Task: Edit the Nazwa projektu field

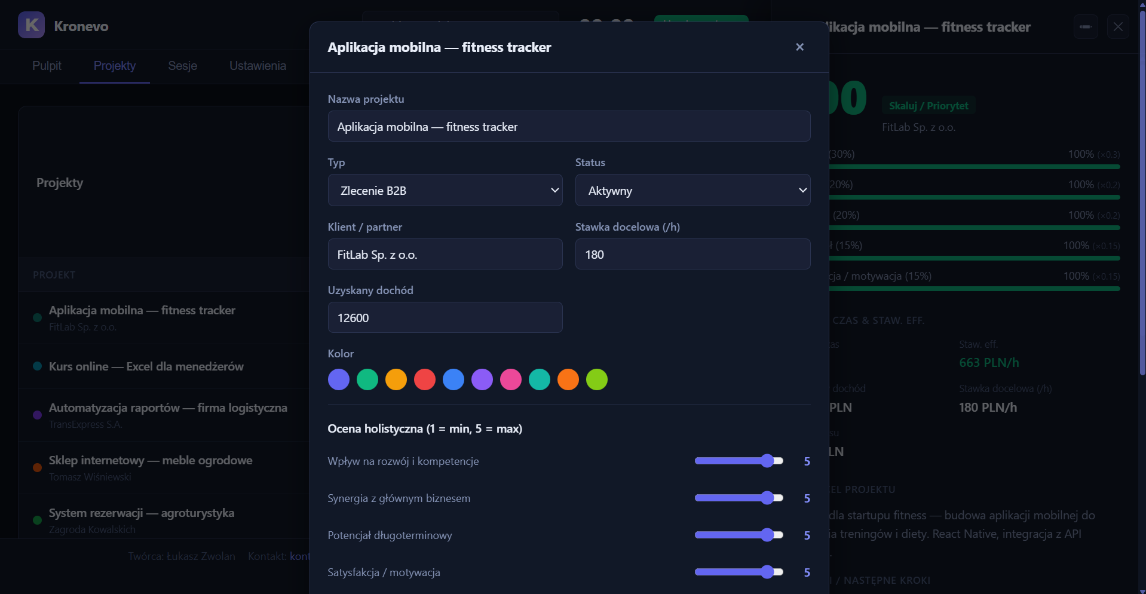Action: pos(569,127)
